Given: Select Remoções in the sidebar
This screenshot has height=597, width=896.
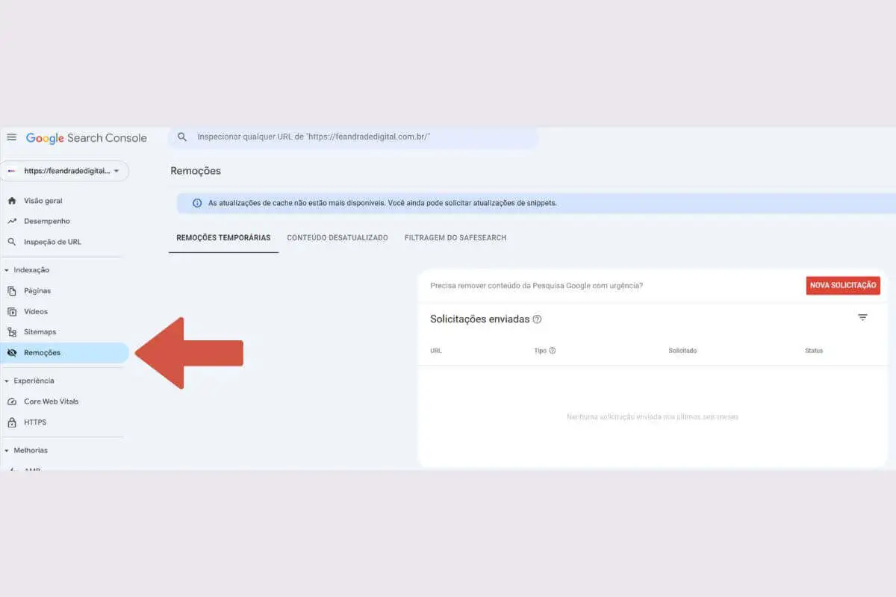Looking at the screenshot, I should point(64,353).
